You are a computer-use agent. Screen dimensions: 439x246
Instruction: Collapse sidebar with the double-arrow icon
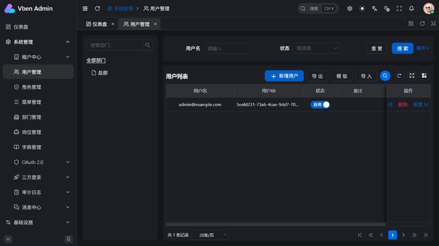8,239
